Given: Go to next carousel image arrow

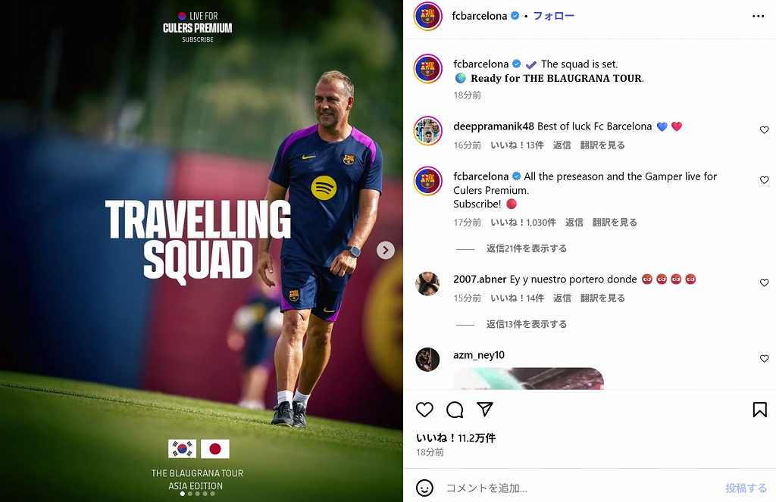Looking at the screenshot, I should point(386,251).
